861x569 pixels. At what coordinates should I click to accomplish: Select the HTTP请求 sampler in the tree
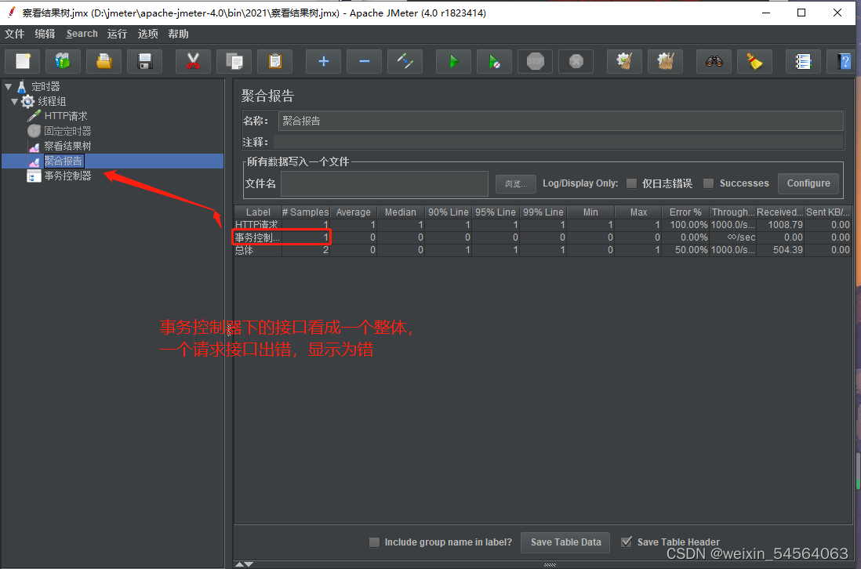65,116
